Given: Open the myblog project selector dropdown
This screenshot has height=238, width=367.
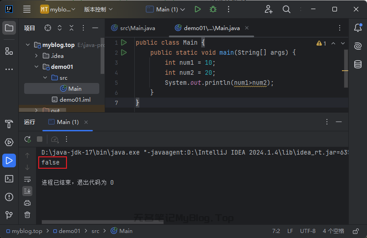Looking at the screenshot, I should 57,10.
